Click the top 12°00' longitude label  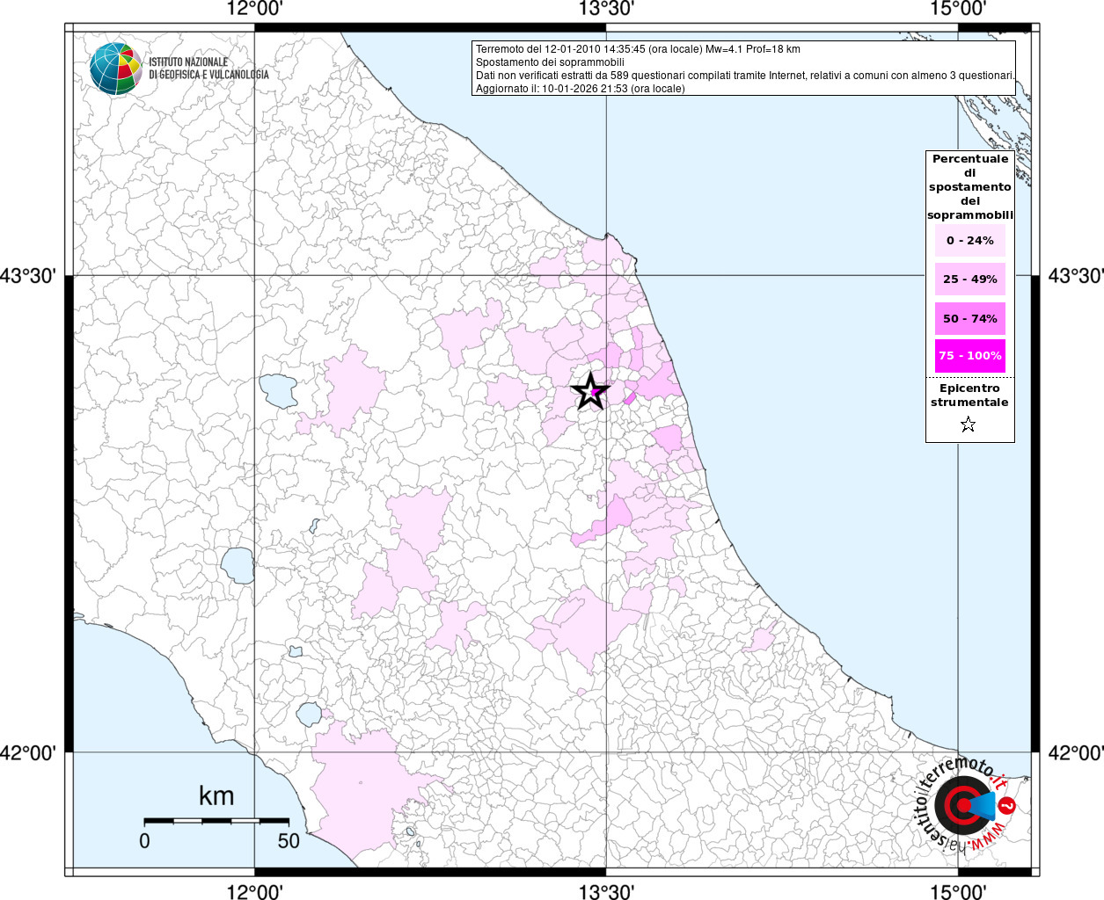(254, 9)
